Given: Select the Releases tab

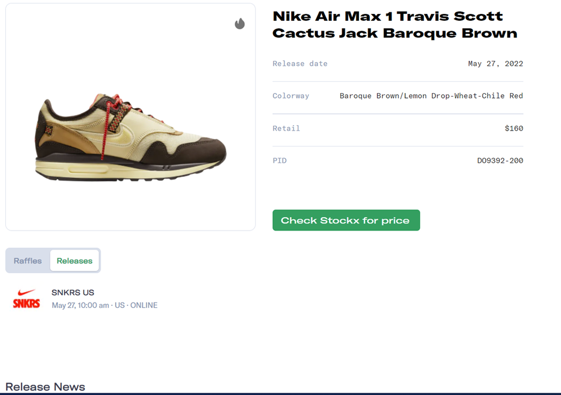Looking at the screenshot, I should click(x=74, y=261).
